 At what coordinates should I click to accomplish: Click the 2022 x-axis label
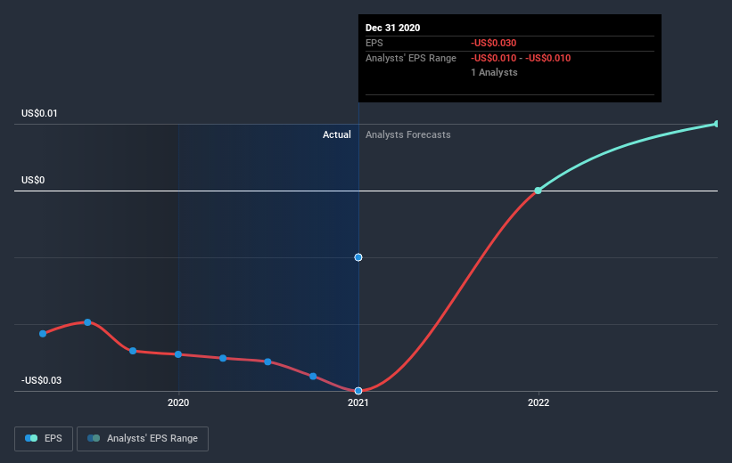(x=539, y=402)
